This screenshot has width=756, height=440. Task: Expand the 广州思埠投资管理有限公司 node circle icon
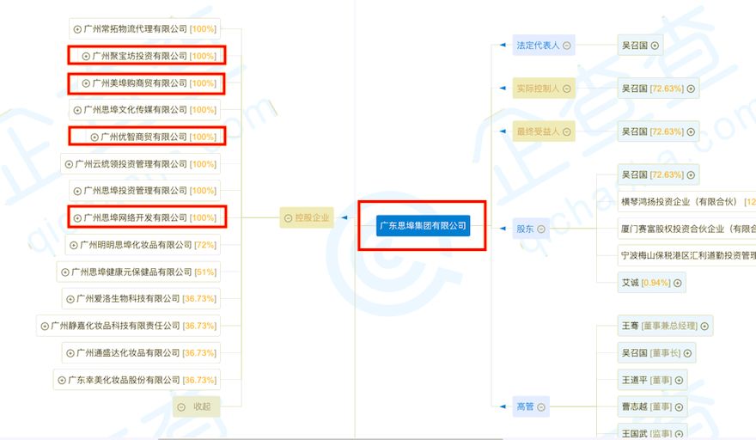(x=77, y=192)
